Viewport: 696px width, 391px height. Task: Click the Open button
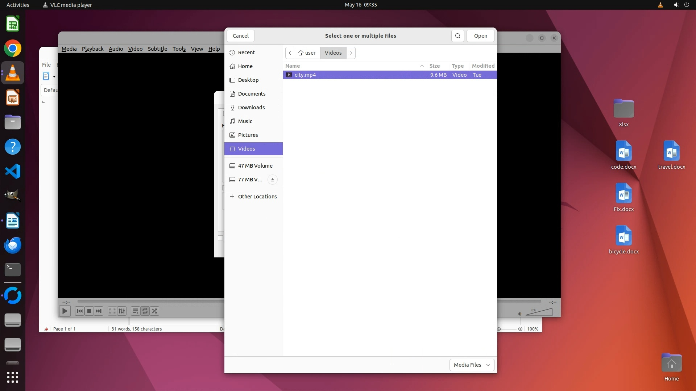(480, 36)
